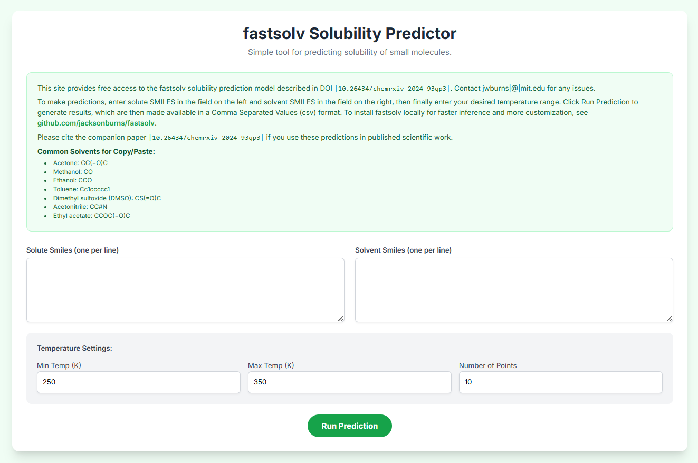Grab the Solvent textarea resize handle
This screenshot has height=463, width=698.
[x=669, y=319]
